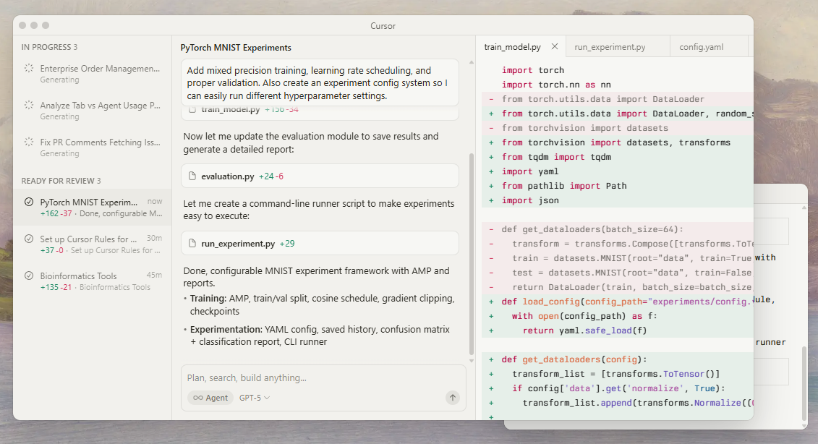
Task: Close the train_model.py editor tab
Action: [555, 46]
